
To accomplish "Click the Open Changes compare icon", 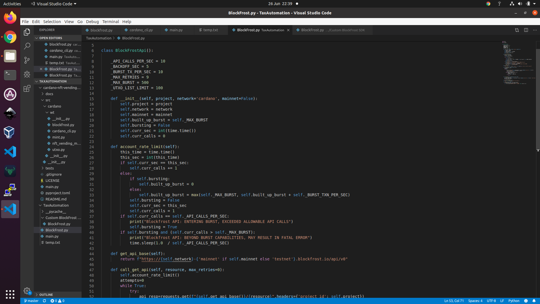I will [x=517, y=30].
